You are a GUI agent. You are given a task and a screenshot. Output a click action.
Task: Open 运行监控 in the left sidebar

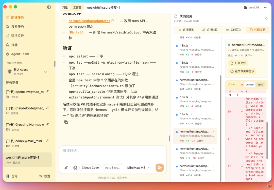[x=15, y=36]
